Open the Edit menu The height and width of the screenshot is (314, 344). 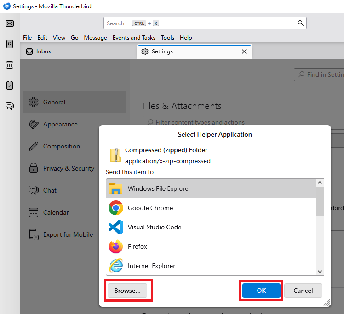tap(42, 38)
